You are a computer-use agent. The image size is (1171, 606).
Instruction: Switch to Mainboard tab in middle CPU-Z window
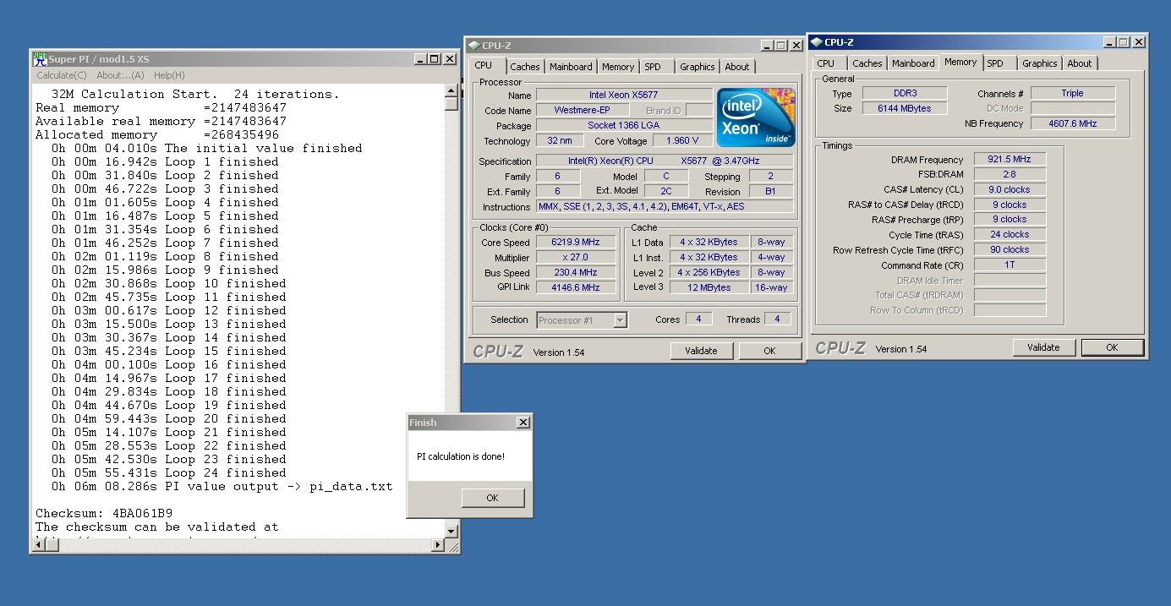pos(571,67)
